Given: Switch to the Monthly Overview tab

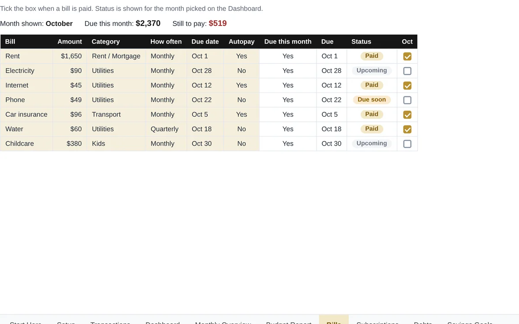Looking at the screenshot, I should coord(223,321).
